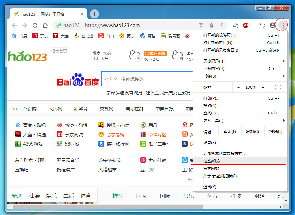This screenshot has width=295, height=215.
Task: Expand the 书签 submenu arrow
Action: point(284,76)
